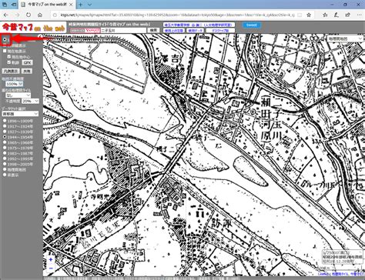Open the 使用上の注意 link

point(174,31)
